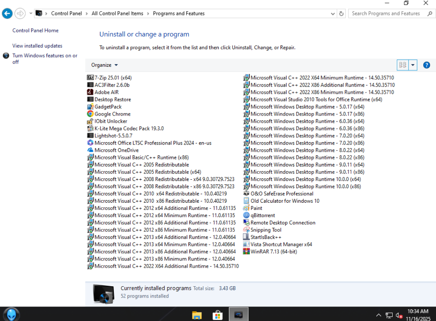Open the address bar history dropdown

(x=333, y=14)
